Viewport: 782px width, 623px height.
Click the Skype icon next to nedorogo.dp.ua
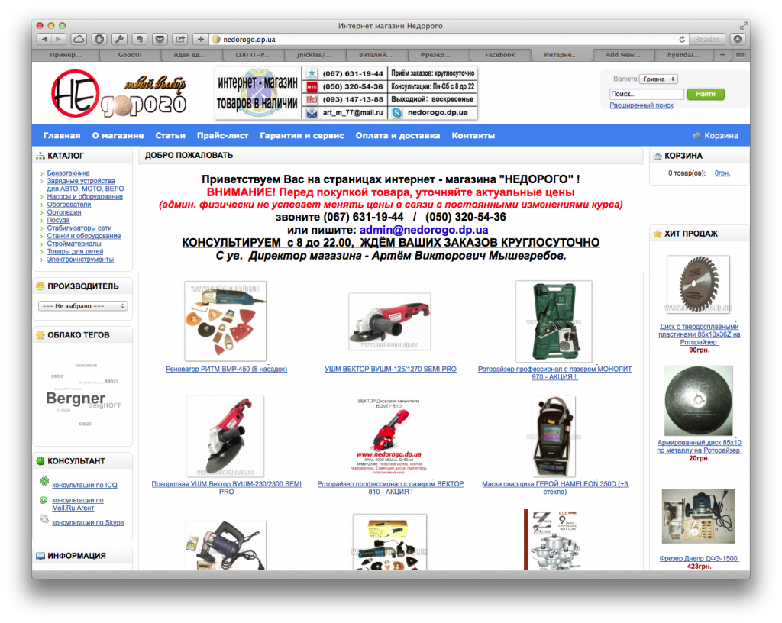coord(397,113)
